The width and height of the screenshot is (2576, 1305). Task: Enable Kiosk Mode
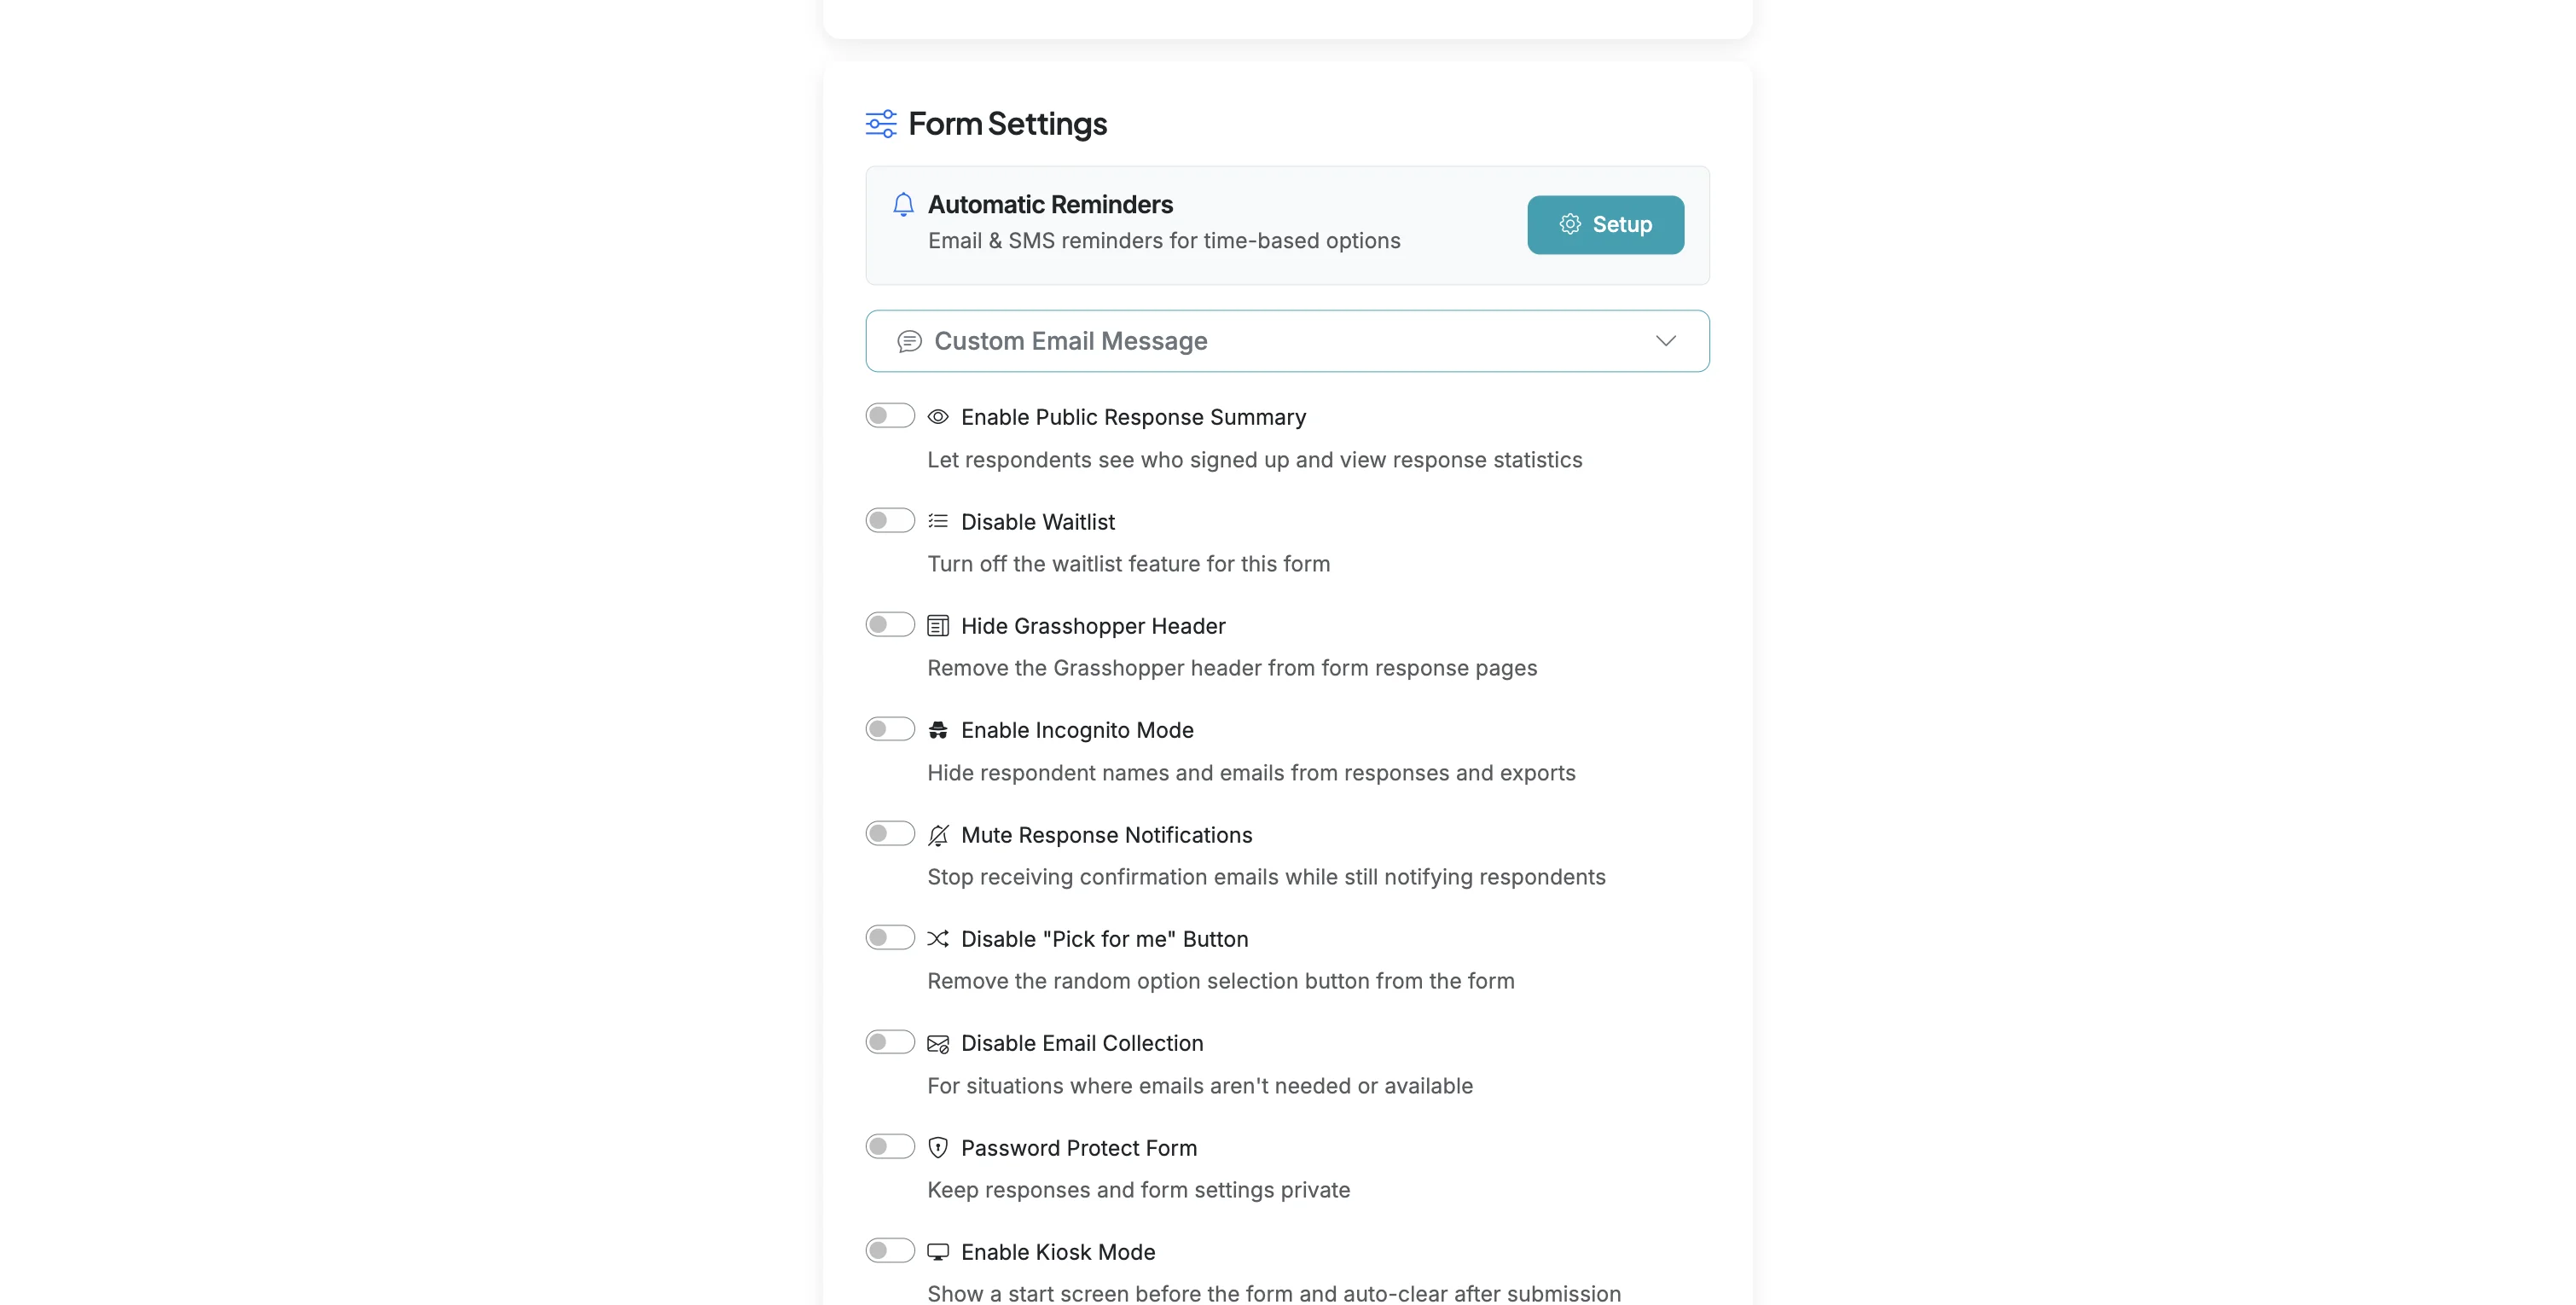[x=889, y=1249]
